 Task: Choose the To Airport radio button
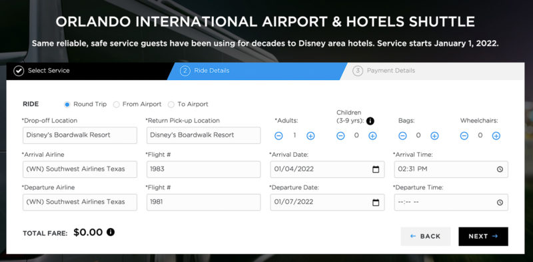(x=171, y=105)
